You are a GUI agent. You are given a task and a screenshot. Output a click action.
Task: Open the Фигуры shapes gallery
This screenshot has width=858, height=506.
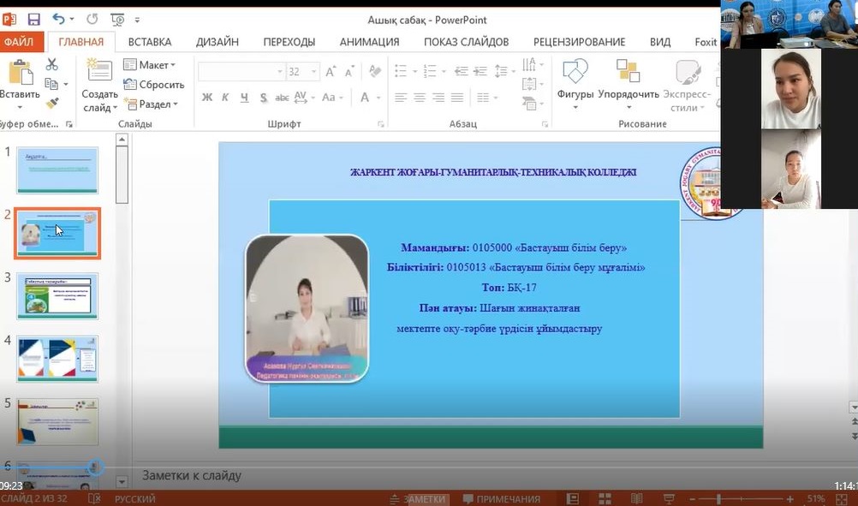pyautogui.click(x=575, y=80)
